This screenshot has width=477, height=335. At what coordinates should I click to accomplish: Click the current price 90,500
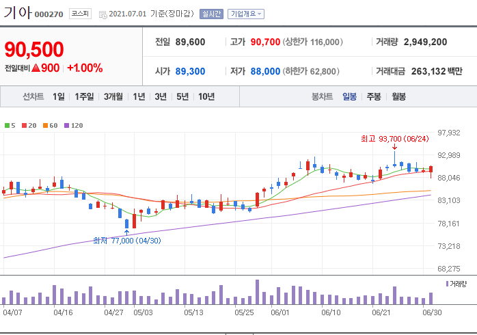pos(34,49)
